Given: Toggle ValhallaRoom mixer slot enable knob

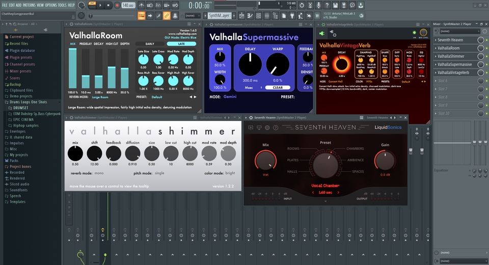Looking at the screenshot, I should [480, 48].
